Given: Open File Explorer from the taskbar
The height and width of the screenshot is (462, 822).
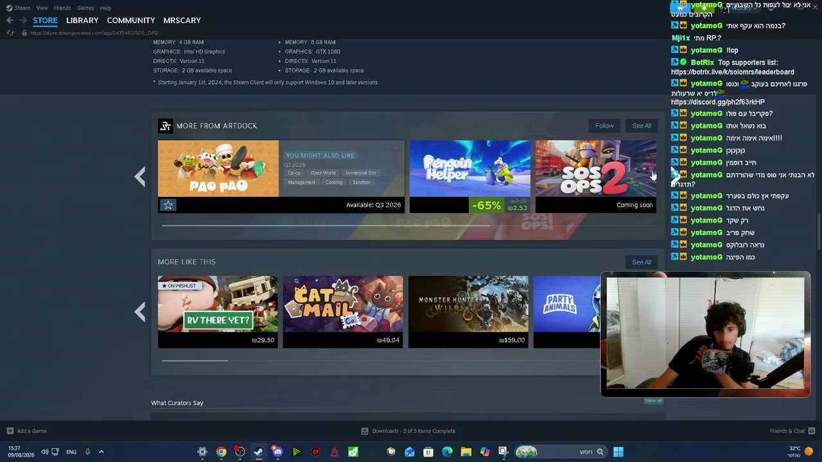Looking at the screenshot, I should tap(466, 452).
